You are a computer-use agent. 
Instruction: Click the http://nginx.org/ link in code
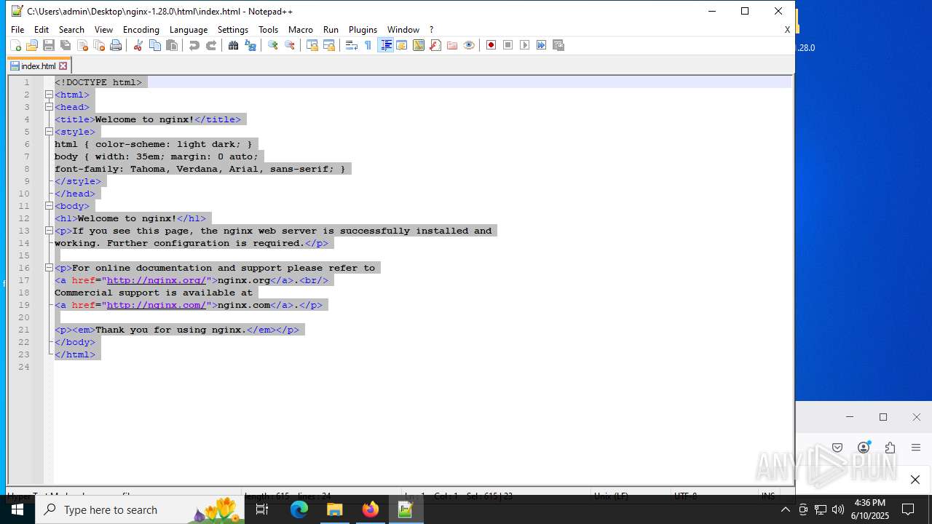pyautogui.click(x=157, y=280)
